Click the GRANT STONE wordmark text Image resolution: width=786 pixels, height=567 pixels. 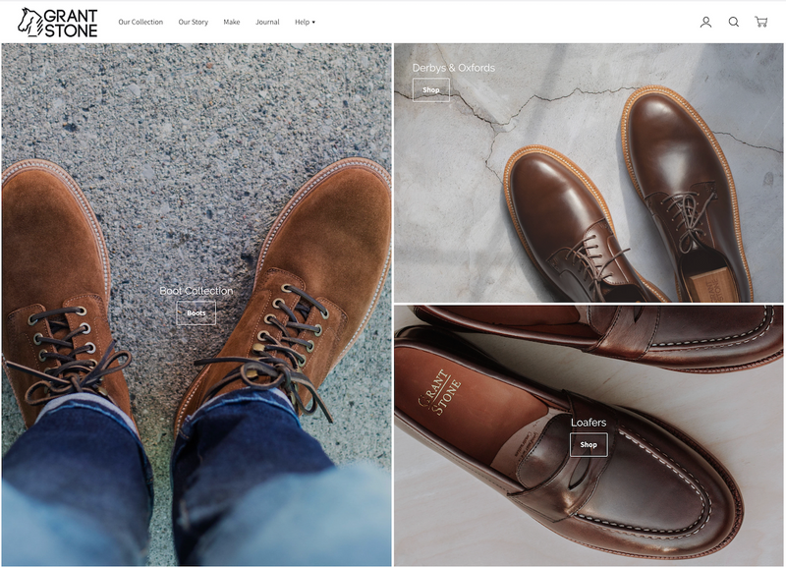(x=72, y=22)
